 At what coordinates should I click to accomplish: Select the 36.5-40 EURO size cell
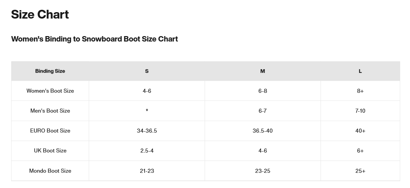pos(263,131)
